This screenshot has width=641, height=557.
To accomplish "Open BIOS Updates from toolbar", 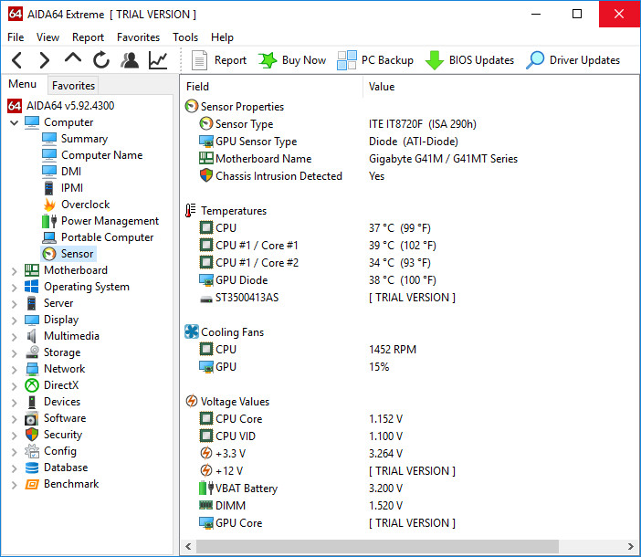I will click(x=469, y=60).
